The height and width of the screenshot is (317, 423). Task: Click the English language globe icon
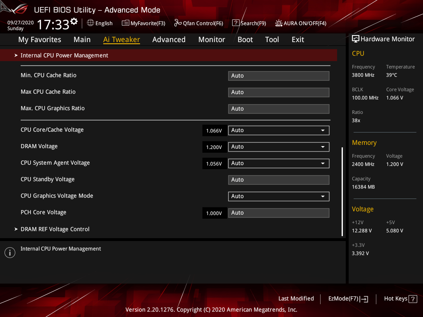coord(90,23)
